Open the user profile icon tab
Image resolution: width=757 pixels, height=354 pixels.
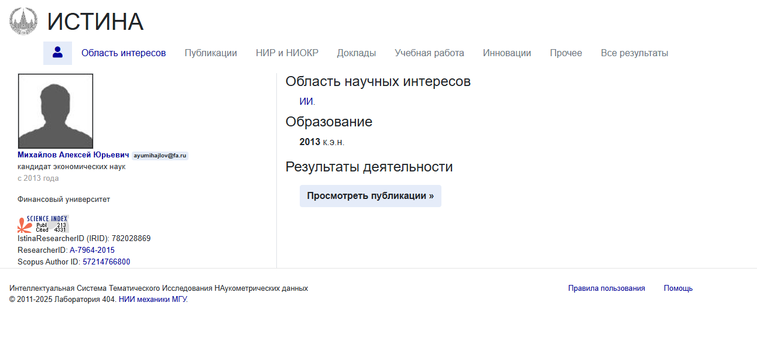(x=57, y=53)
